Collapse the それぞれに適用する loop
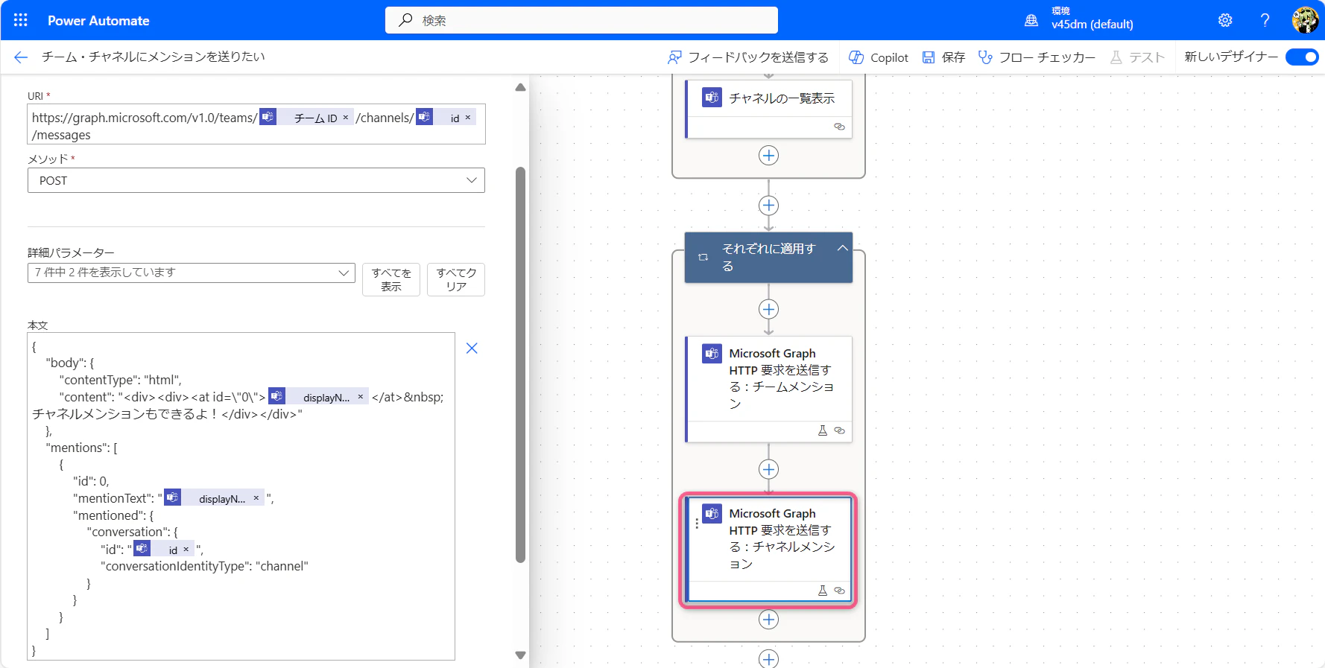Screen dimensions: 1325x668 pos(842,248)
